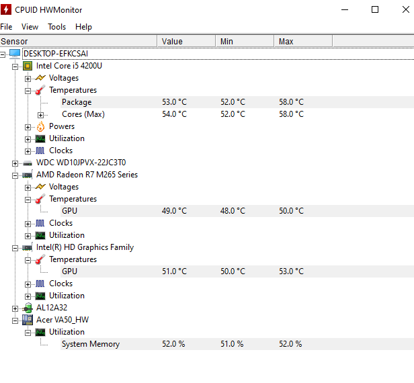Open the Tools menu
Screen dimensions: 414x383
pos(56,27)
